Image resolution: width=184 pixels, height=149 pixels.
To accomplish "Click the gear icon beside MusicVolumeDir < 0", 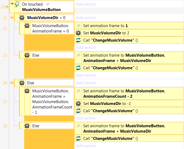I will pos(22,18).
